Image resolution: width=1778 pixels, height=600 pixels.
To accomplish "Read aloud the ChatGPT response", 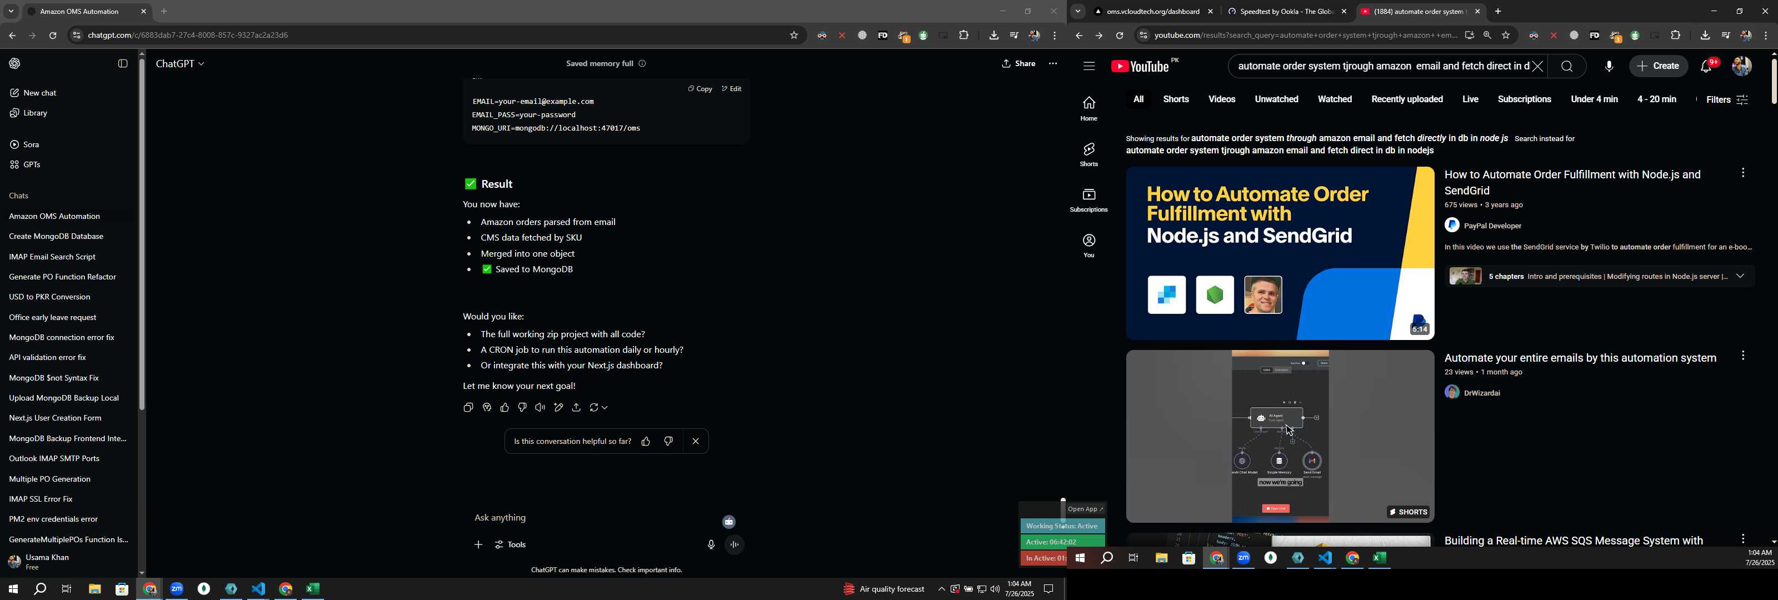I will (x=541, y=408).
